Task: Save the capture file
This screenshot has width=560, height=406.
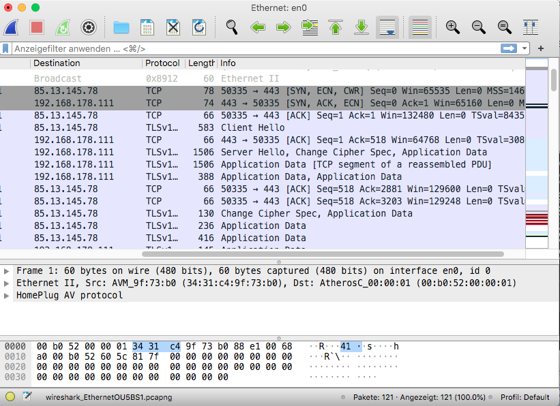Action: tap(147, 27)
